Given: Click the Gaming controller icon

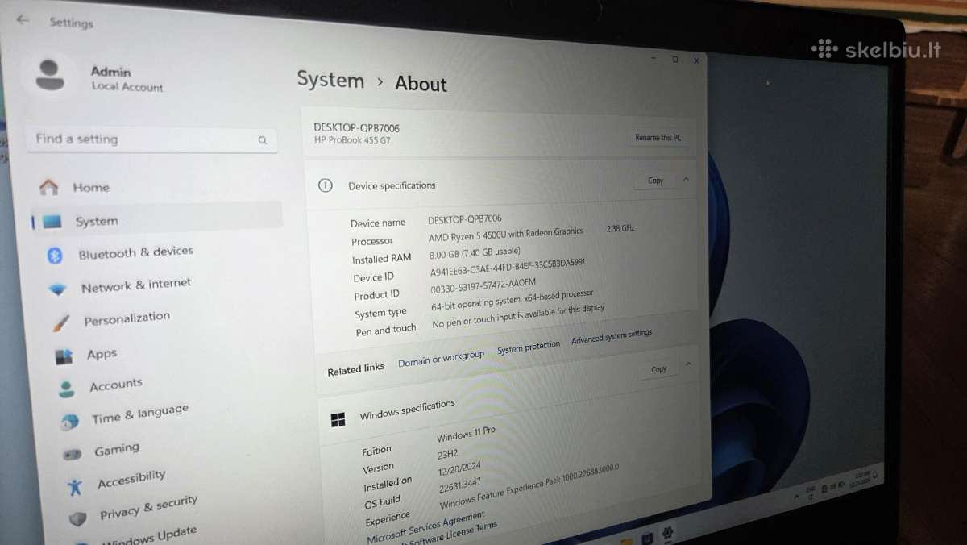Looking at the screenshot, I should coord(73,454).
